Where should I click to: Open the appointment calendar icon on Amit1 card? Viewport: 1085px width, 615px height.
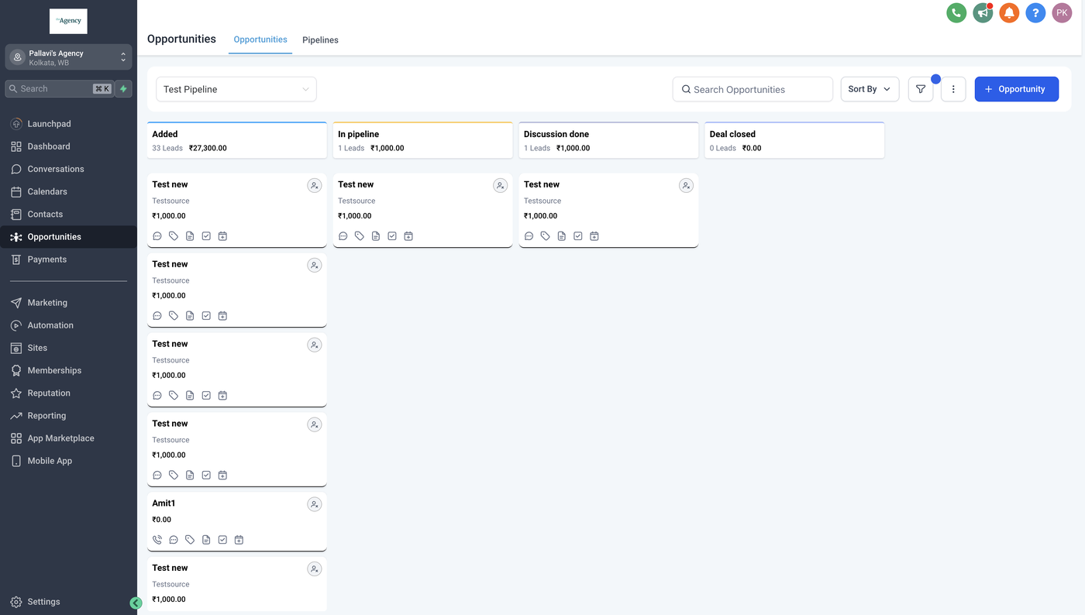239,540
